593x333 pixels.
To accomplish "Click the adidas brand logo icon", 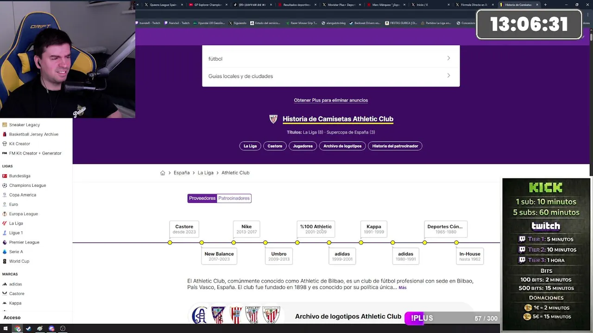I will tap(5, 284).
